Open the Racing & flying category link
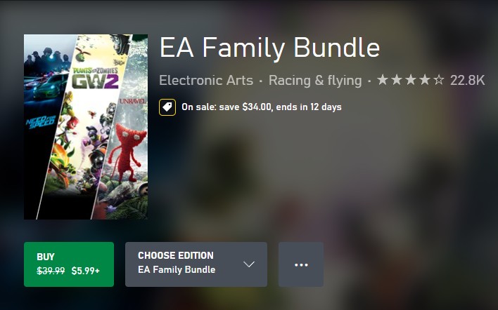The image size is (498, 310). click(315, 80)
